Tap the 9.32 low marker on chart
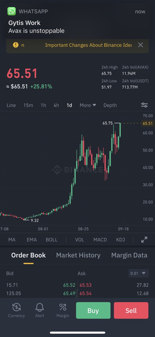This screenshot has height=337, width=155. 35,220
